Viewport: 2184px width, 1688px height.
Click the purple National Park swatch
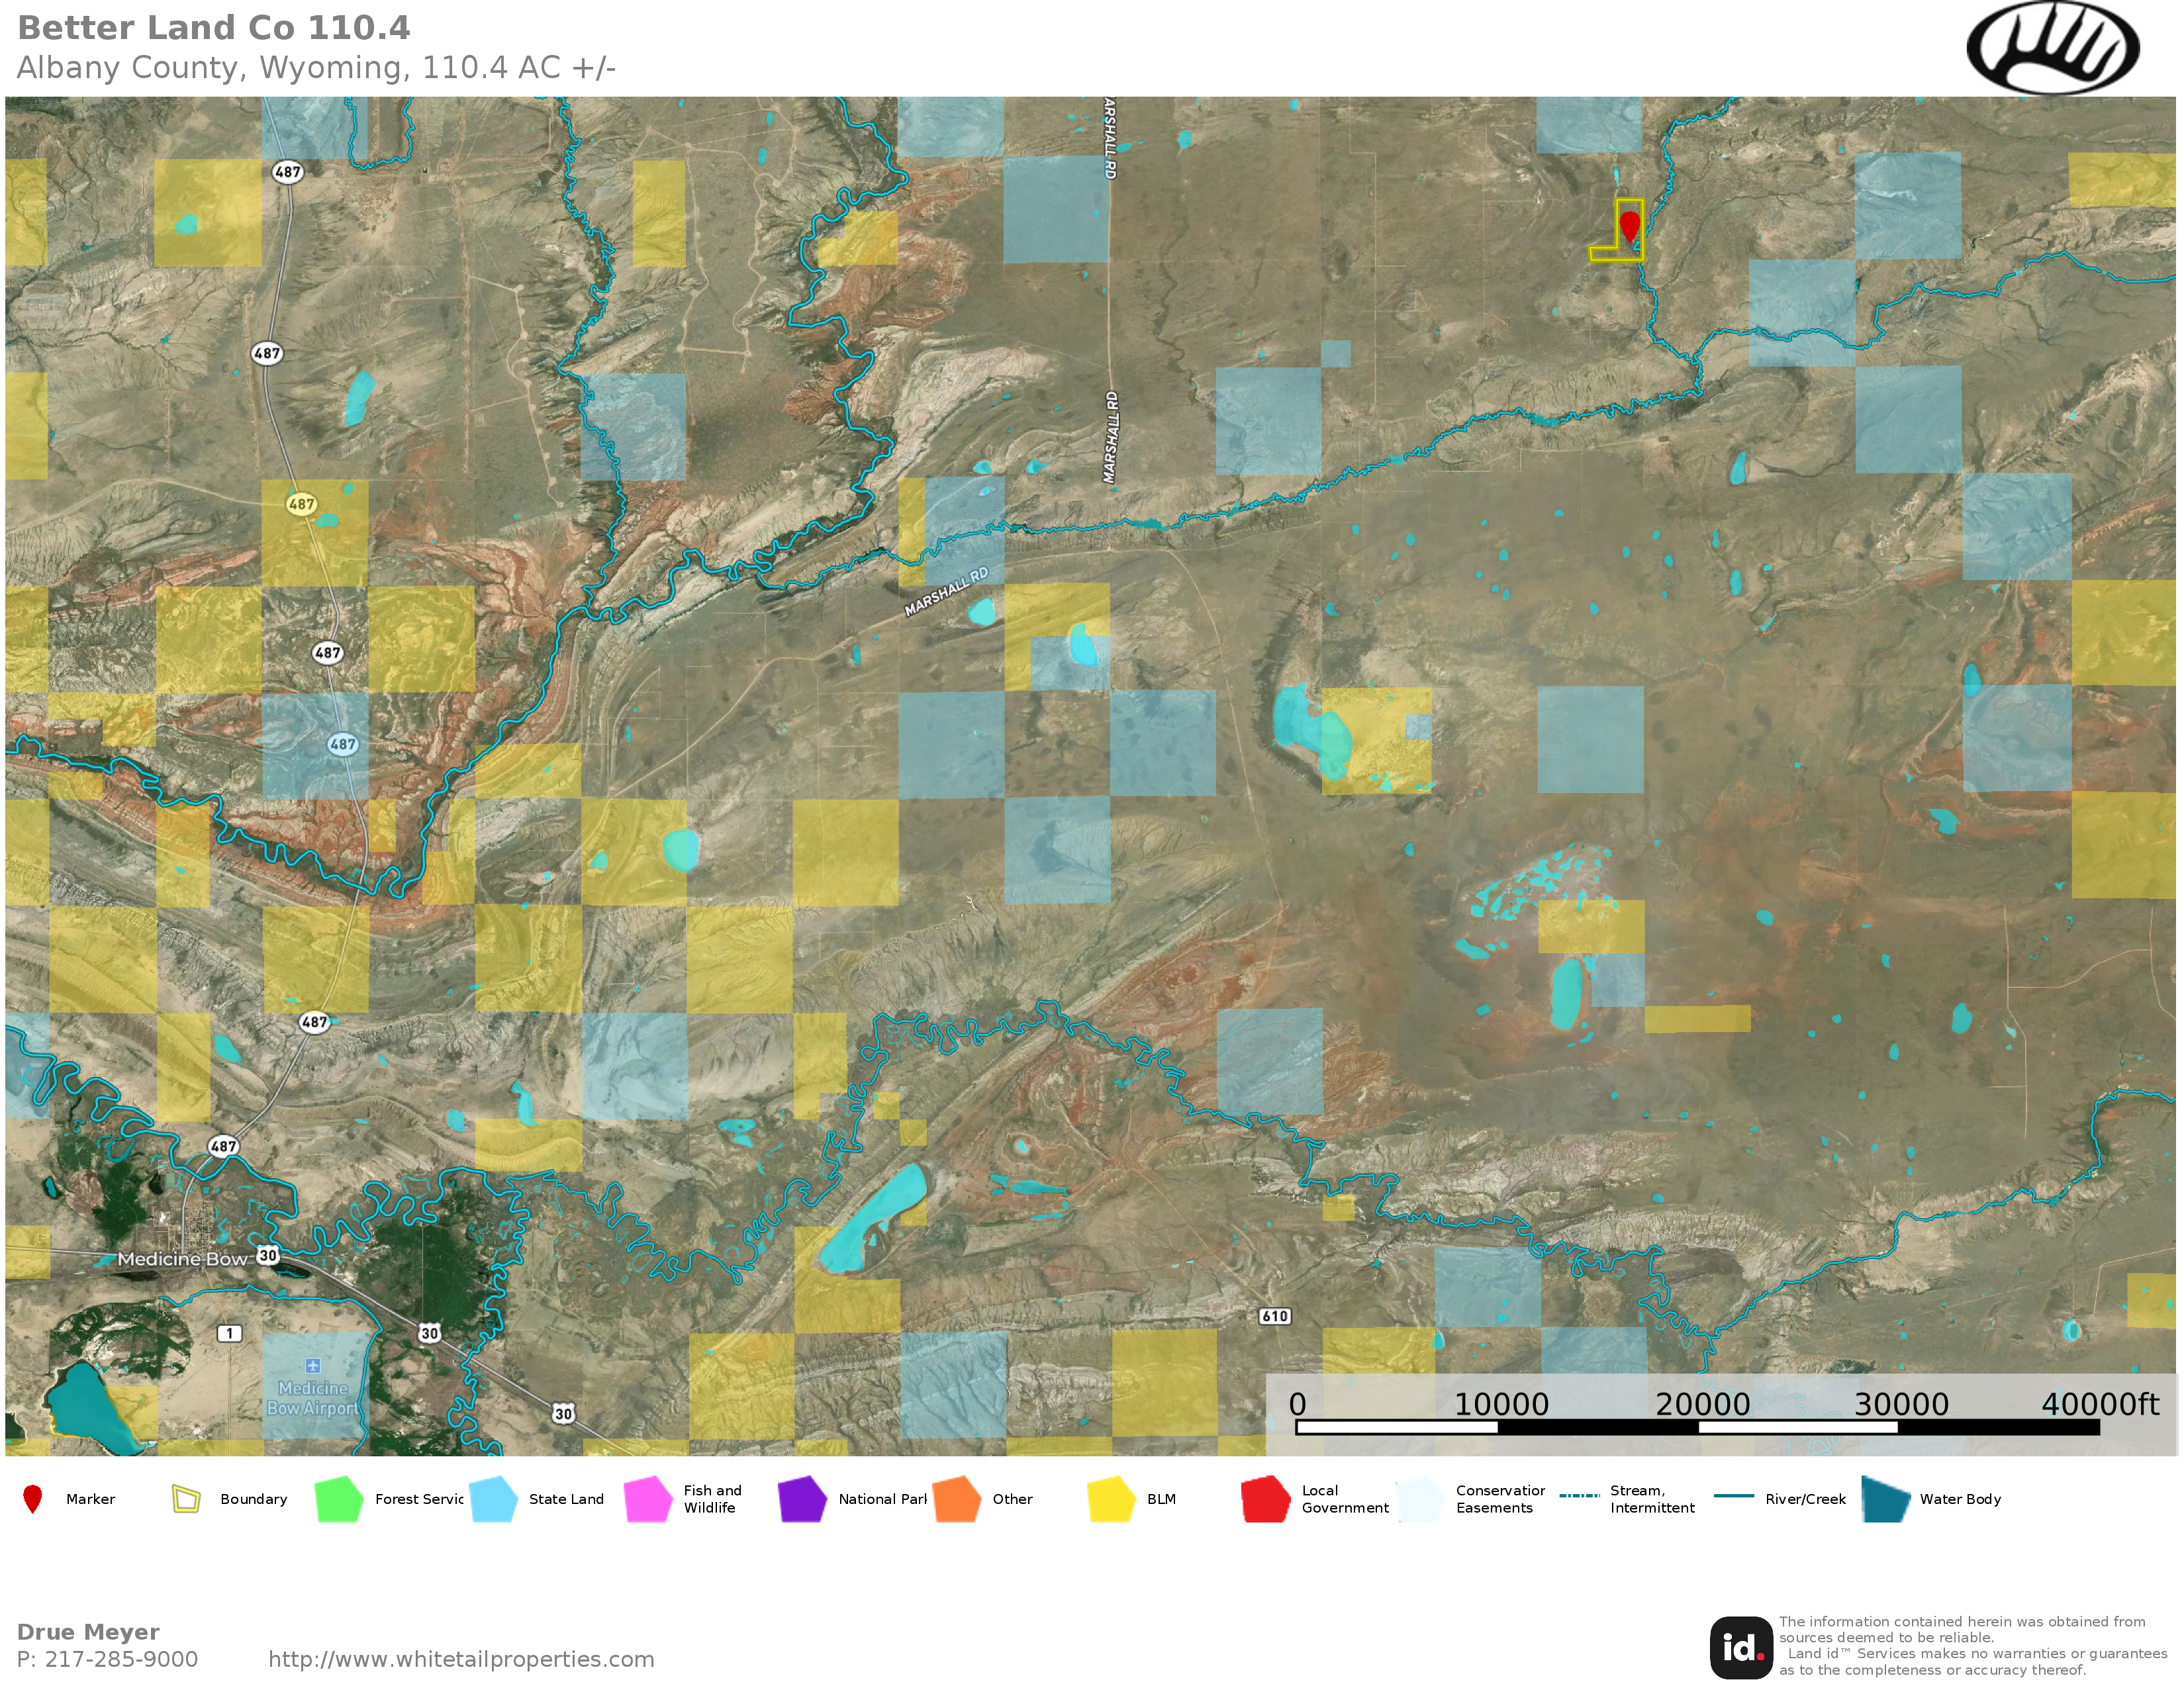point(802,1499)
